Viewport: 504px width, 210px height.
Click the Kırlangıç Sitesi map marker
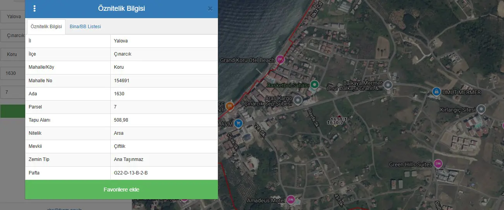[x=481, y=109]
